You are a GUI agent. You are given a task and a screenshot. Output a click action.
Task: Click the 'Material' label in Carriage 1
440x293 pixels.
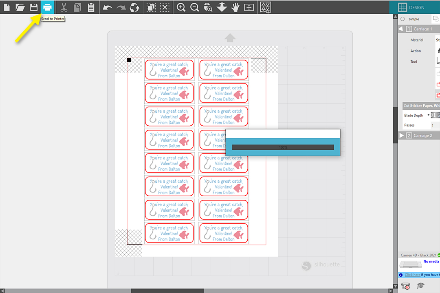[417, 40]
